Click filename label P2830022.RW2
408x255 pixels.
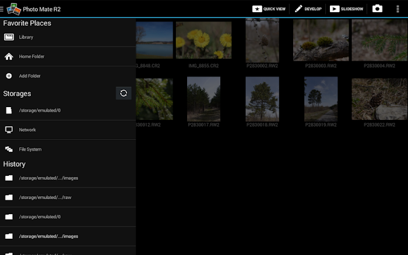[x=379, y=125]
